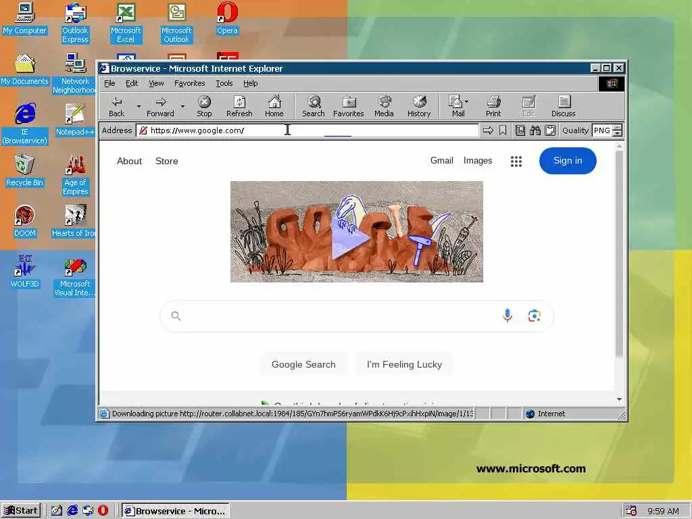Open the IE Search pane
Viewport: 692px width, 519px height.
tap(314, 107)
